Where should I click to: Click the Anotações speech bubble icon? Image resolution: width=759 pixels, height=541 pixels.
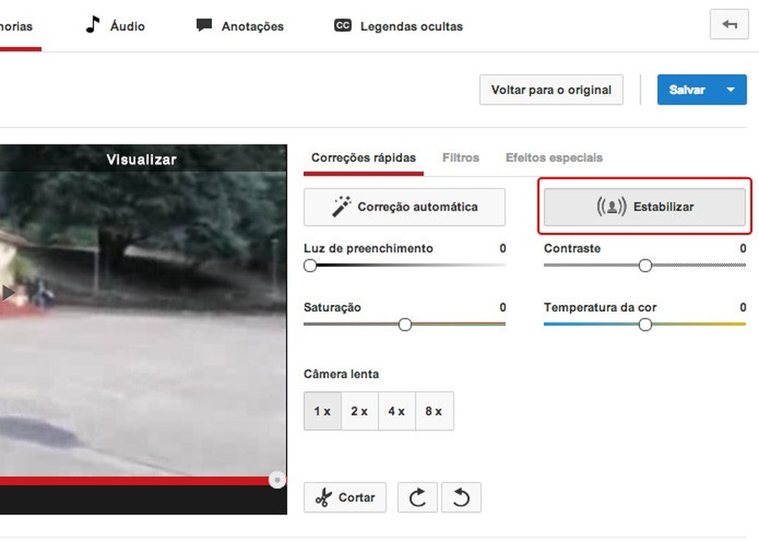click(204, 25)
